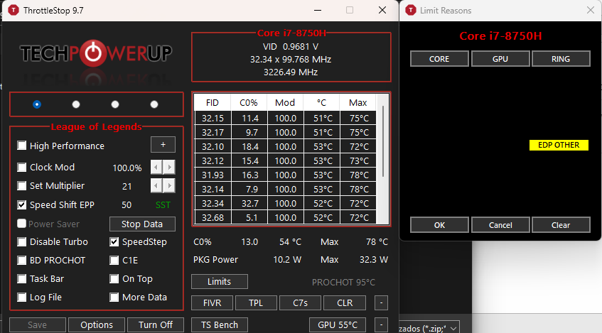Click the grayed Save button
The width and height of the screenshot is (602, 333).
pos(37,324)
